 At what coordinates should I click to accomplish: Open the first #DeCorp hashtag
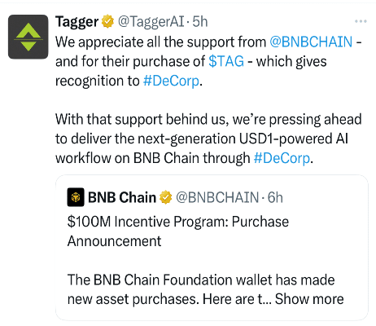pyautogui.click(x=171, y=81)
